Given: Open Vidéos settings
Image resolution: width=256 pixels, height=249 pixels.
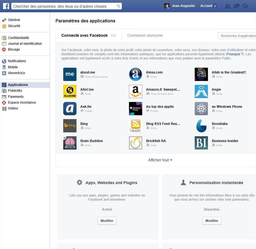Looking at the screenshot, I should (13, 108).
